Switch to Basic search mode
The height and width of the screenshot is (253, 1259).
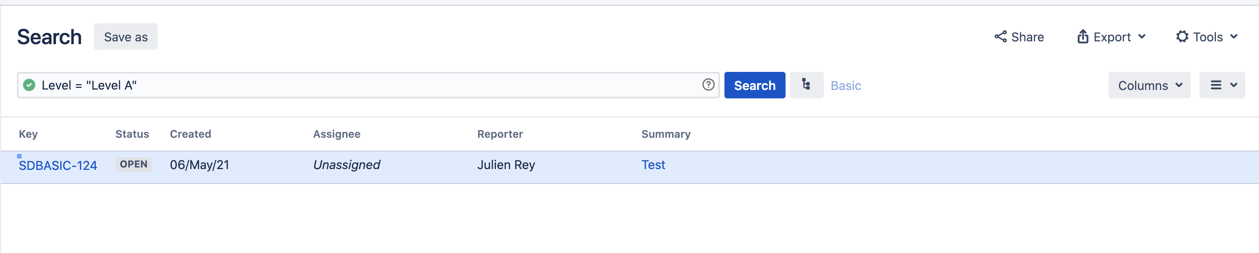pyautogui.click(x=846, y=86)
